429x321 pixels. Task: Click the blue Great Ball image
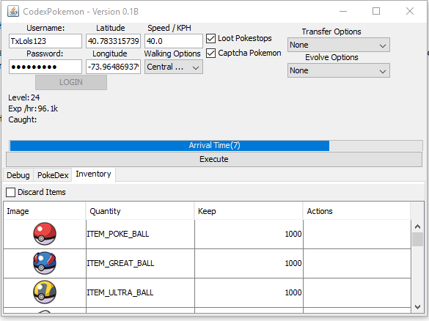(x=45, y=263)
